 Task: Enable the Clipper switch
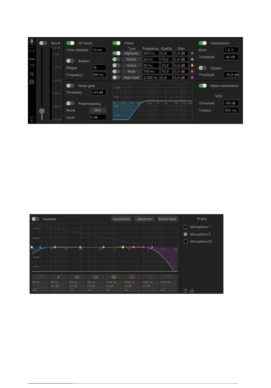(203, 68)
